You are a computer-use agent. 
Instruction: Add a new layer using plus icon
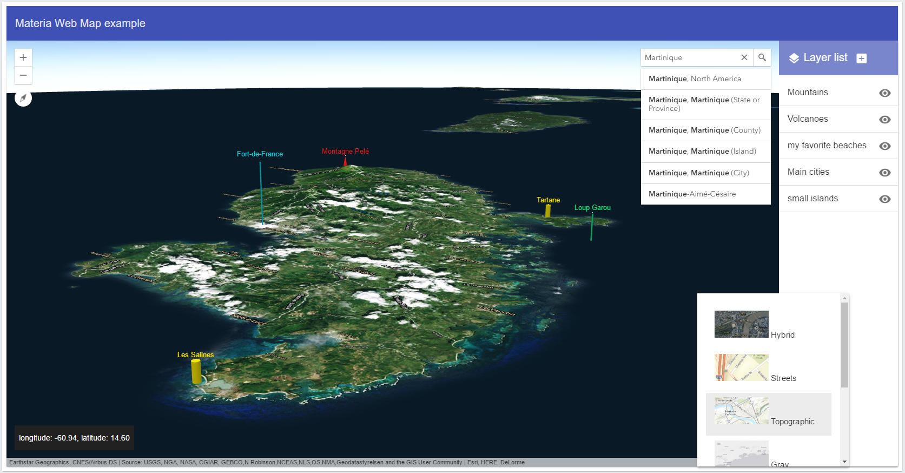point(862,58)
